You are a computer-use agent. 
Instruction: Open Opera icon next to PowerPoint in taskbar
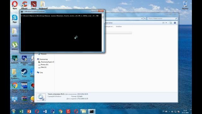[x=37, y=111]
